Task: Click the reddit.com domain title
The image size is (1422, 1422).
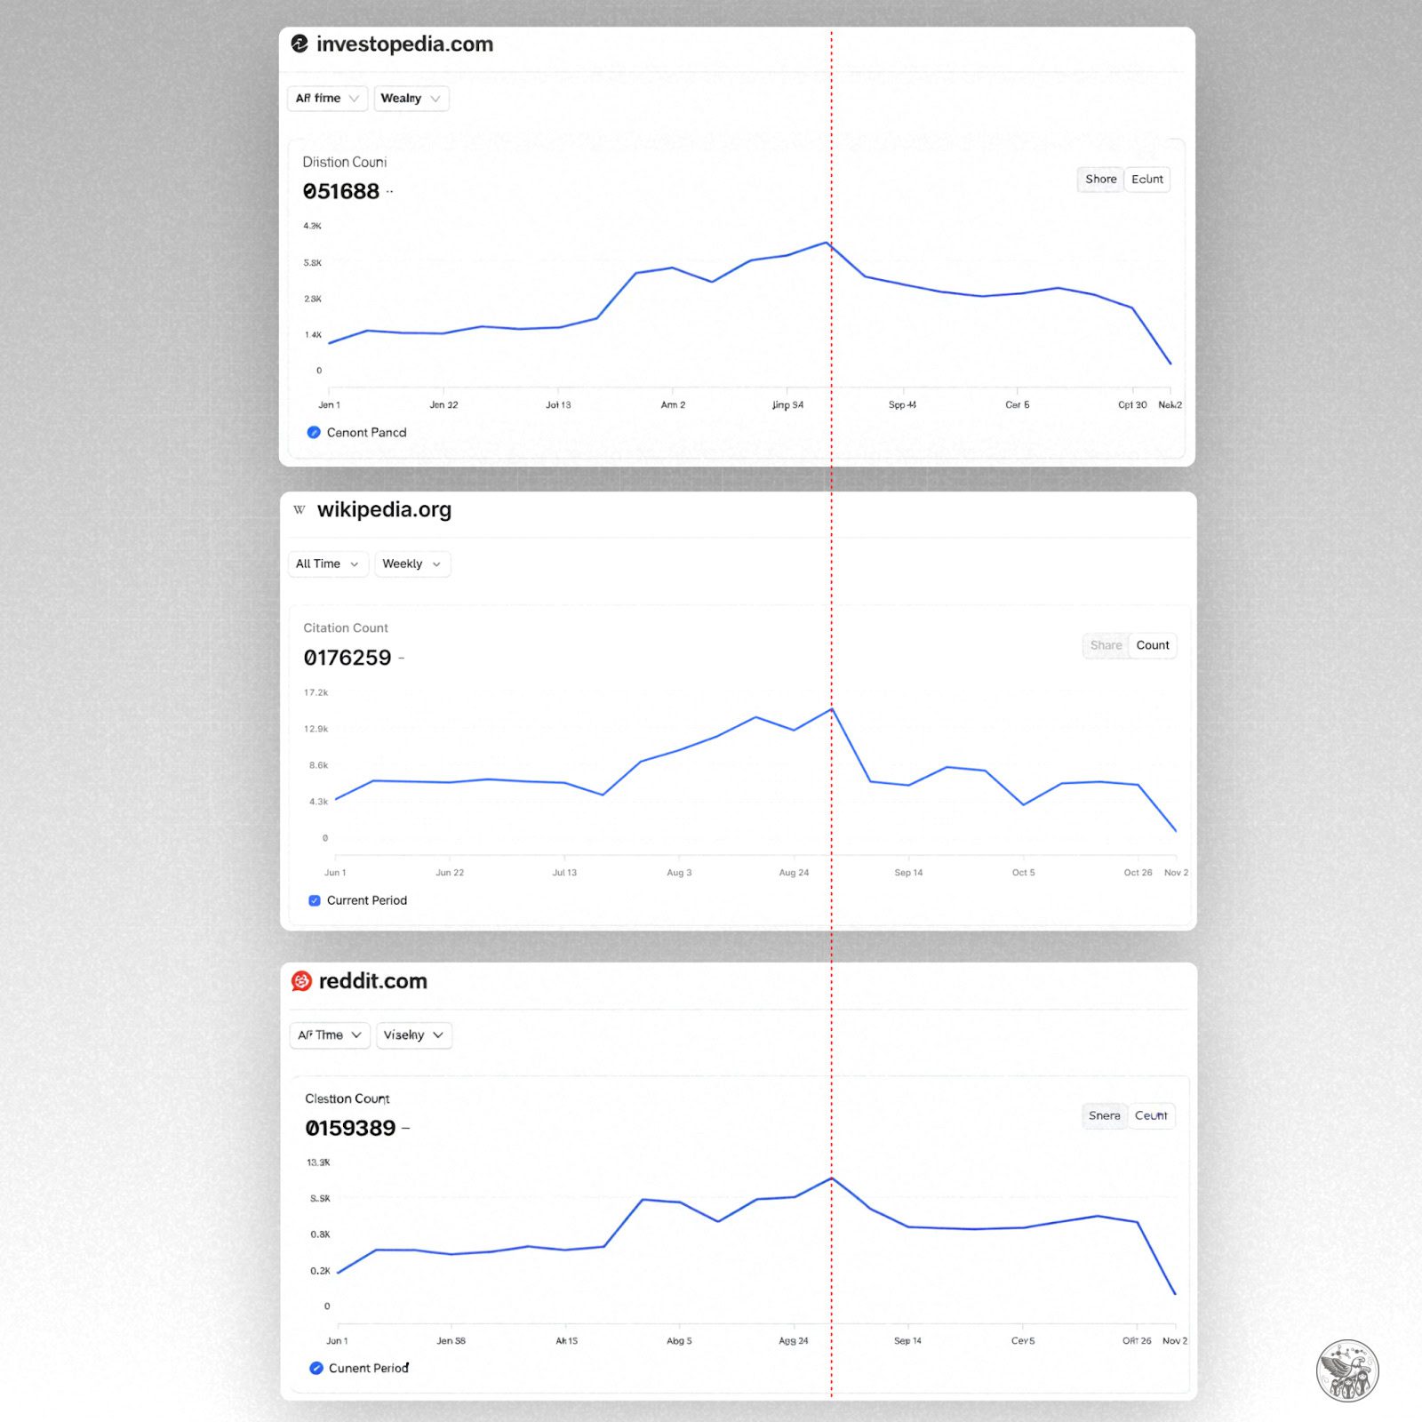Action: (x=372, y=981)
